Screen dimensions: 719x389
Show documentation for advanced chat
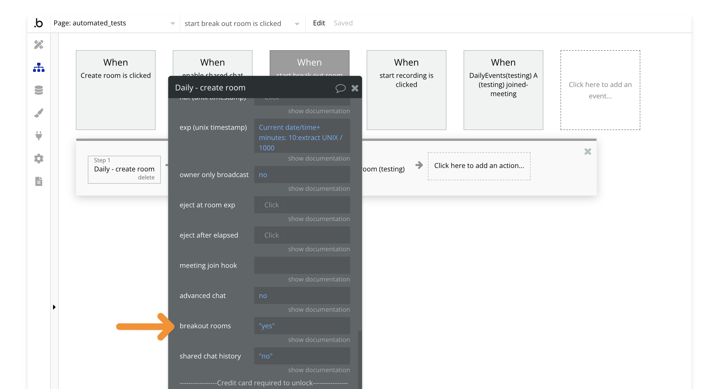point(319,310)
